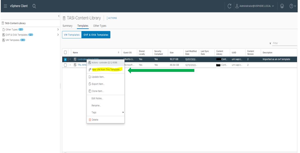Image resolution: width=300 pixels, height=153 pixels.
Task: Open the help question mark menu
Action: coord(293,6)
